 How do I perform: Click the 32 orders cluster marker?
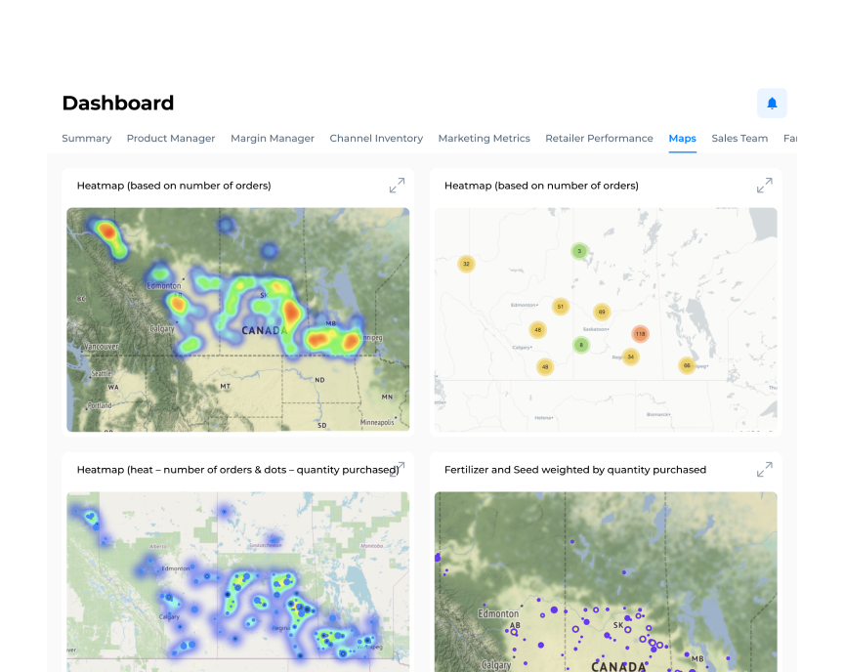tap(466, 264)
